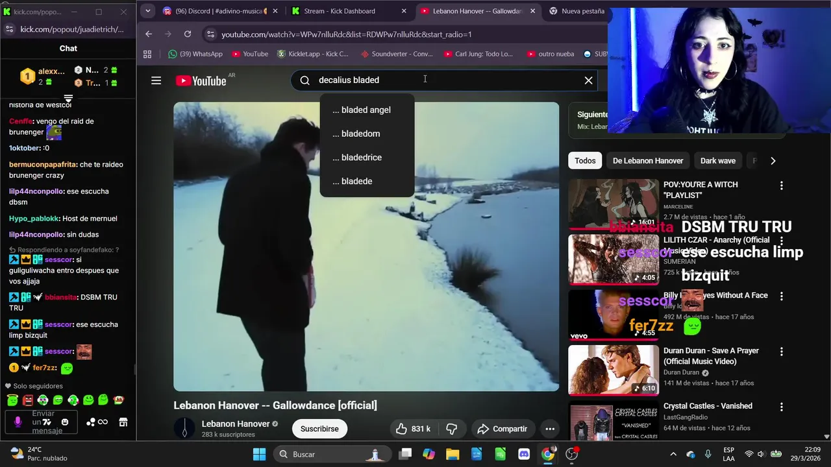Switch to Stream - Kick Dashboard tab
Screen dimensions: 831x467
(x=348, y=11)
